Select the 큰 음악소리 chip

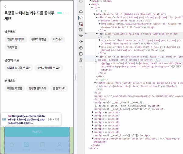coord(59,88)
